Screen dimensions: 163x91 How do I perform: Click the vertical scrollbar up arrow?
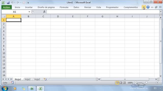point(161,17)
